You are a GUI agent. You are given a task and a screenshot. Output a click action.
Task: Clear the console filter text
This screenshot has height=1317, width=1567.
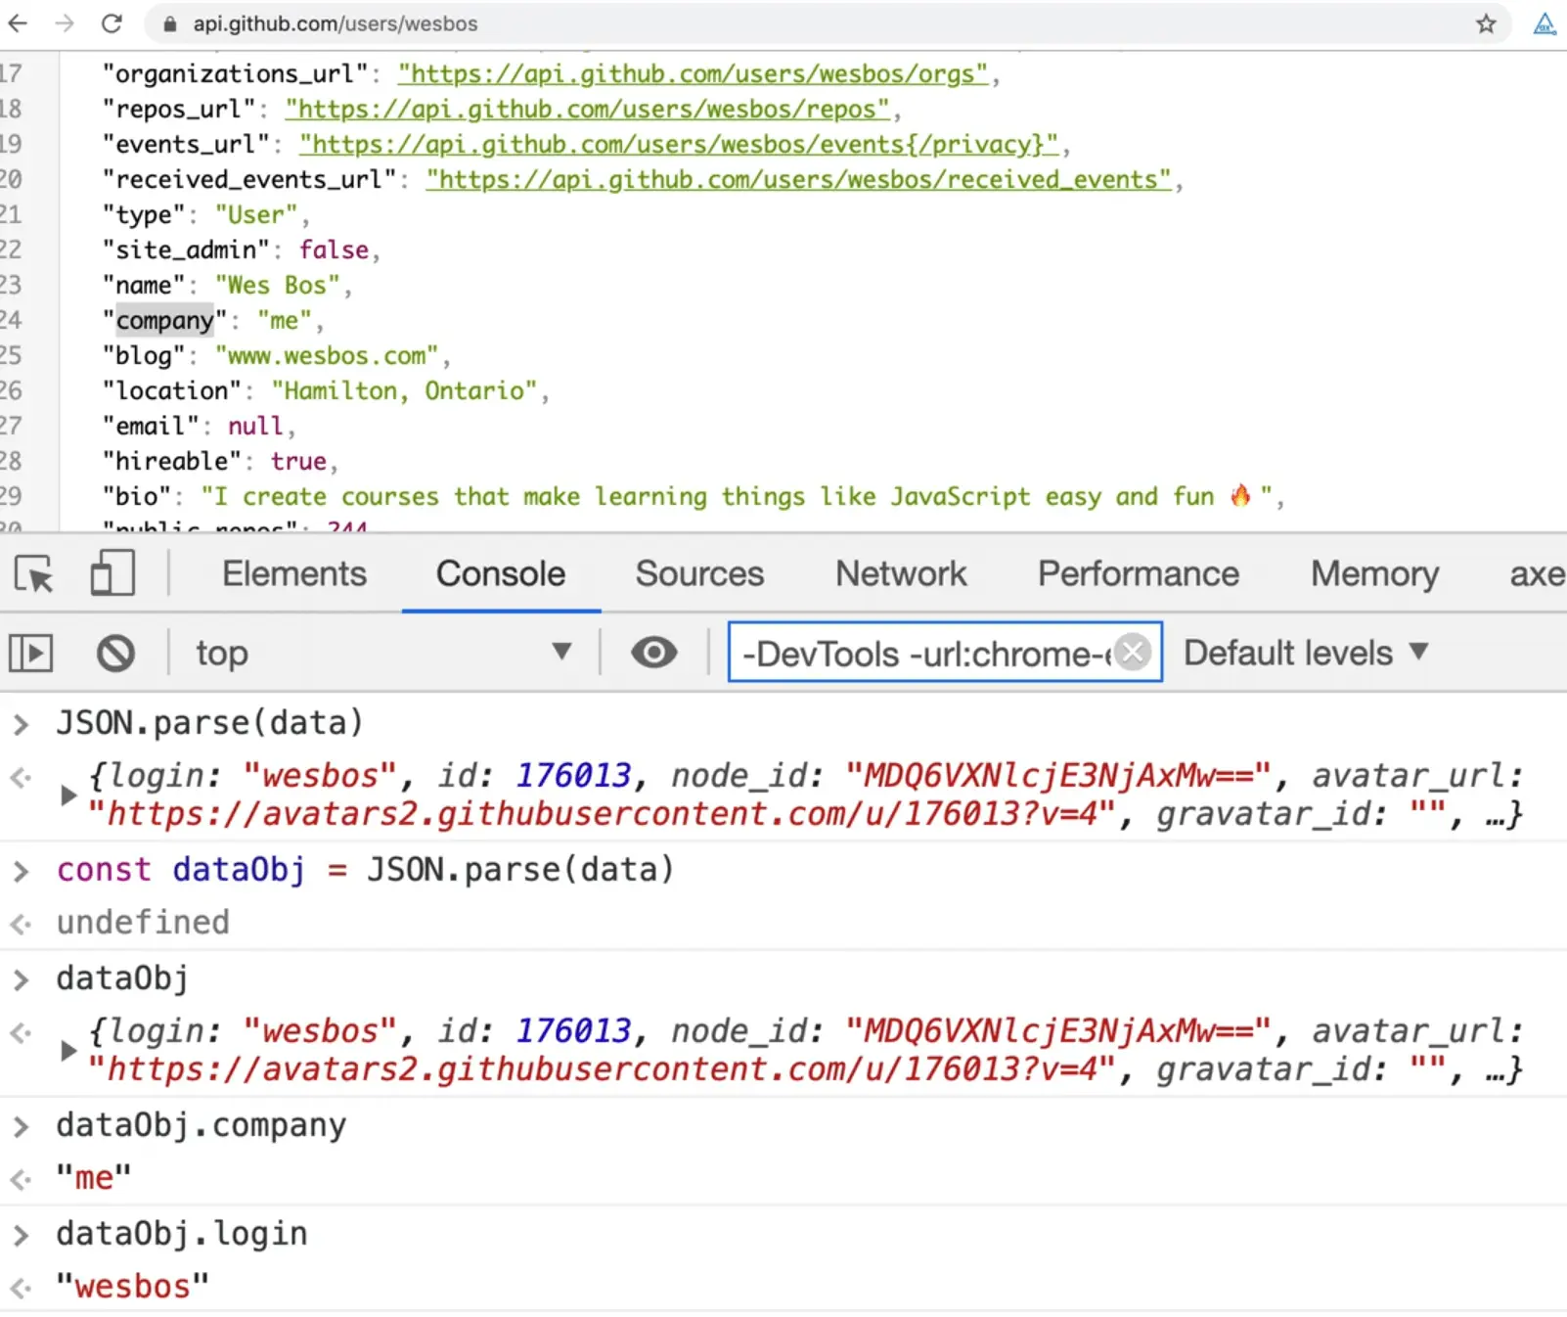[x=1133, y=652]
